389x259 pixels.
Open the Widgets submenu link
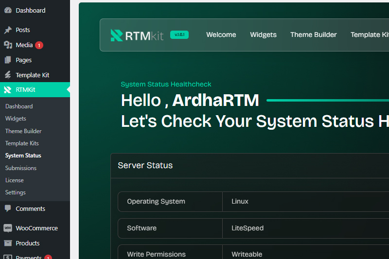(x=16, y=119)
